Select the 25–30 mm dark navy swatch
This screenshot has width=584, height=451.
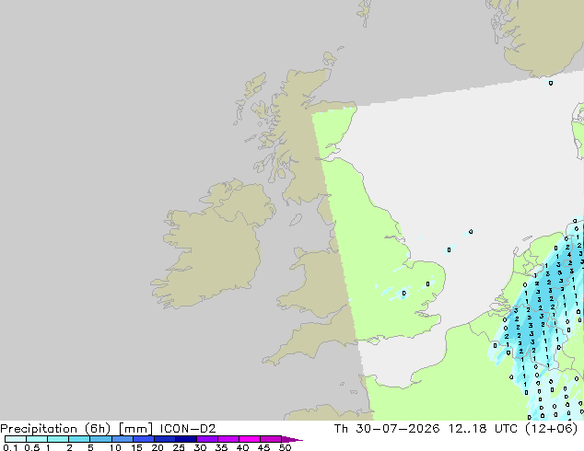coord(186,439)
